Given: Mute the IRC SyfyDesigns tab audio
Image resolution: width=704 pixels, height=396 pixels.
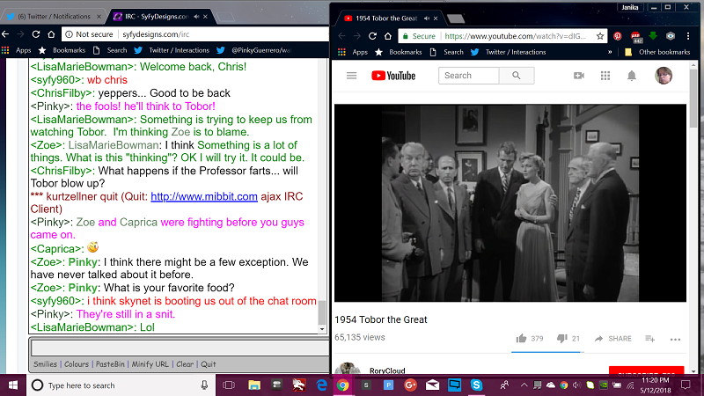Looking at the screenshot, I should [196, 17].
